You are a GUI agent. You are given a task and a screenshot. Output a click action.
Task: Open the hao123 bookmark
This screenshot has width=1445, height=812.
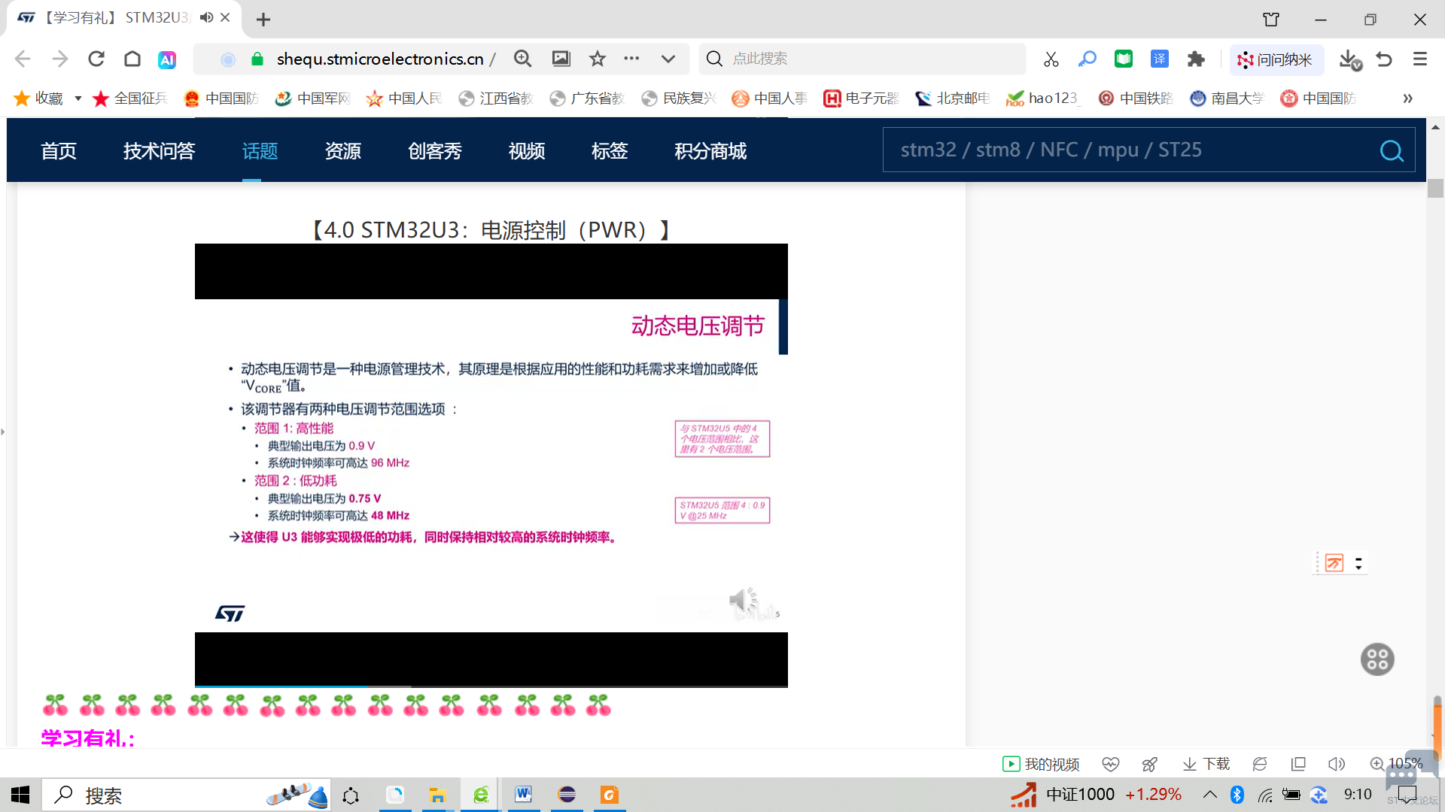tap(1043, 98)
